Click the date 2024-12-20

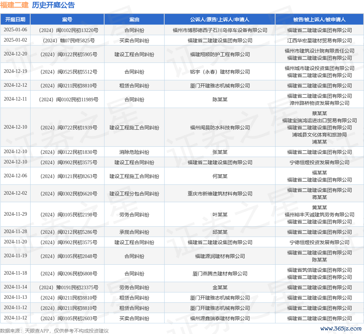click(15, 54)
